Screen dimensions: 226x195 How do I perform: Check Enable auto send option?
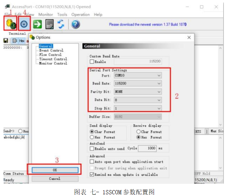[92, 149]
